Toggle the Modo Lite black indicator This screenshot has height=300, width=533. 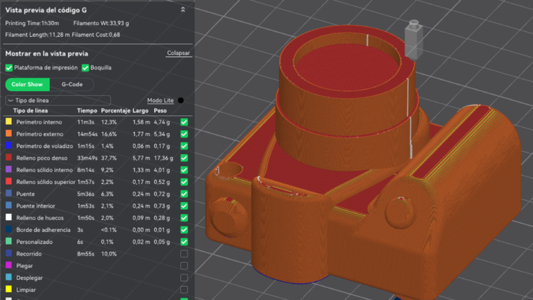pyautogui.click(x=181, y=100)
